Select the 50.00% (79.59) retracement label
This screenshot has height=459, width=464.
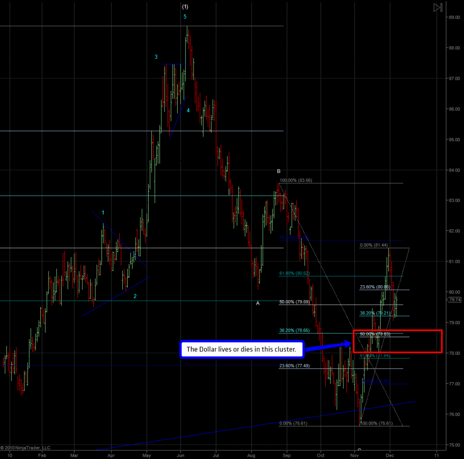pos(294,302)
